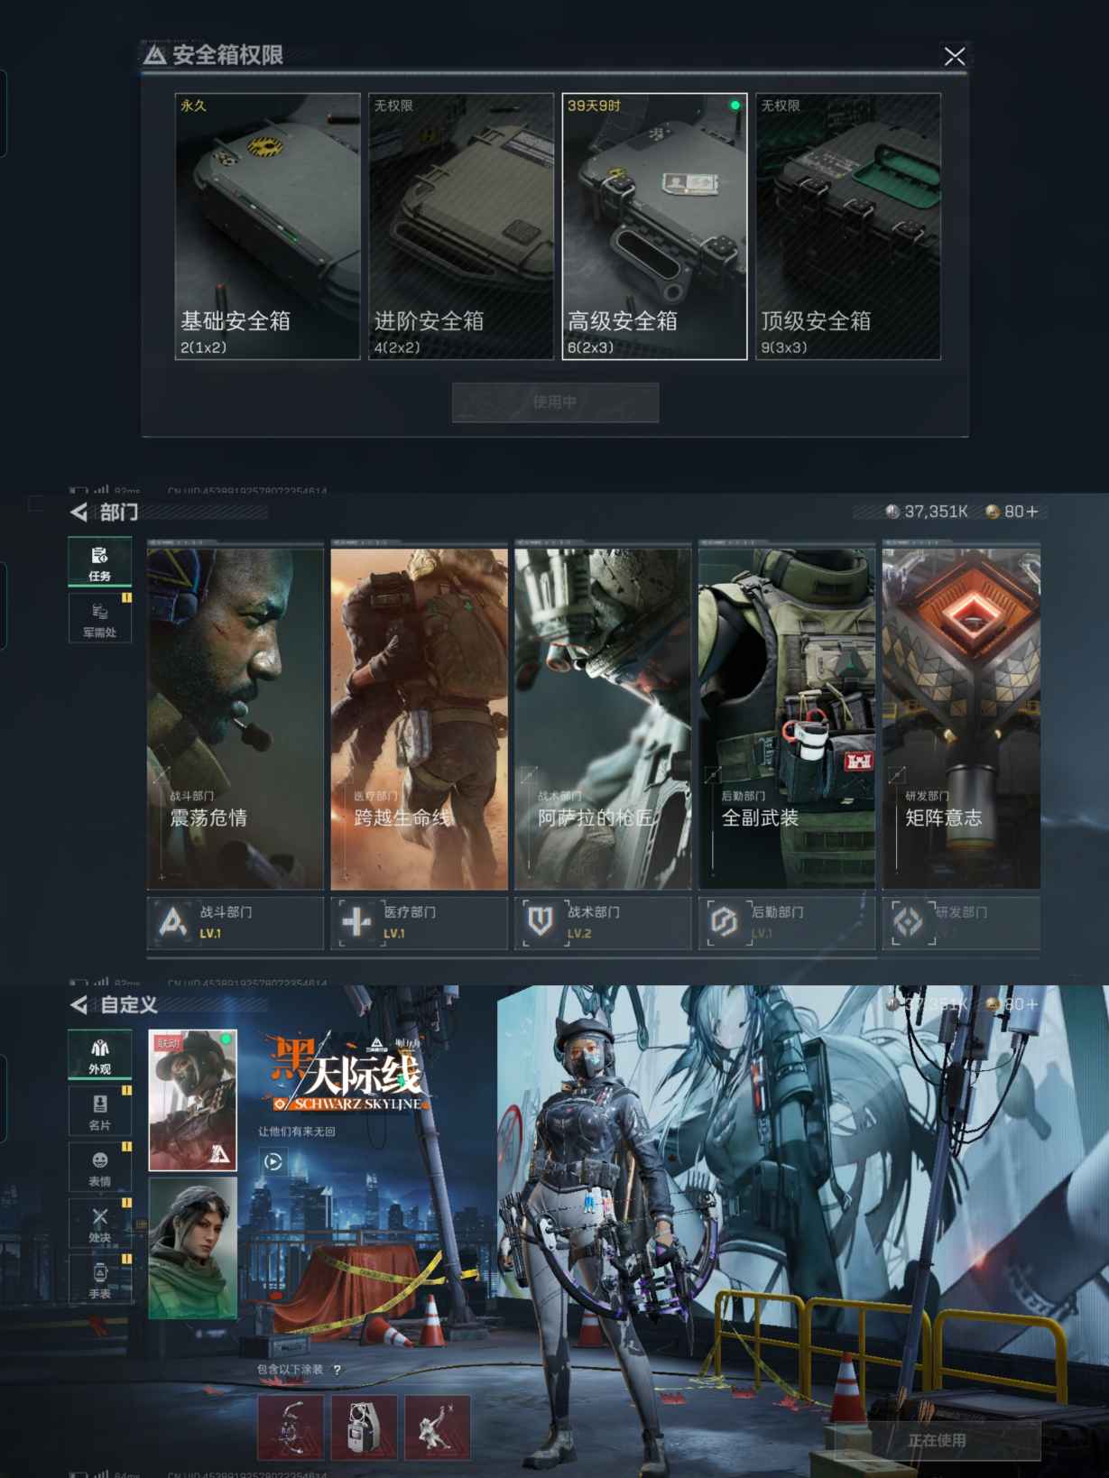Select the 顶级安全箱 card
This screenshot has height=1478, width=1109.
(847, 226)
